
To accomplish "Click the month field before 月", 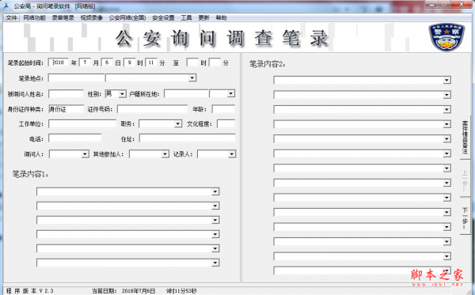I will 85,62.
